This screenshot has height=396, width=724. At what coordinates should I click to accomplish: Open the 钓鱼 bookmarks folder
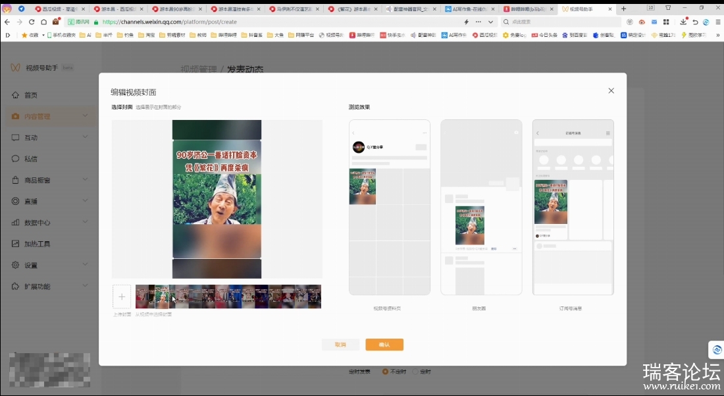125,35
